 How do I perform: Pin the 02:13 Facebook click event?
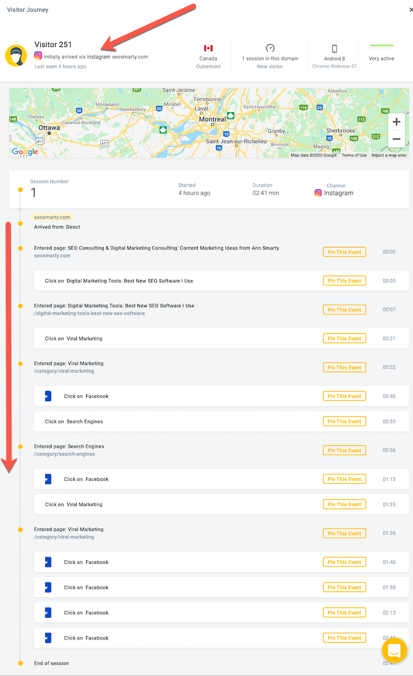click(x=344, y=612)
